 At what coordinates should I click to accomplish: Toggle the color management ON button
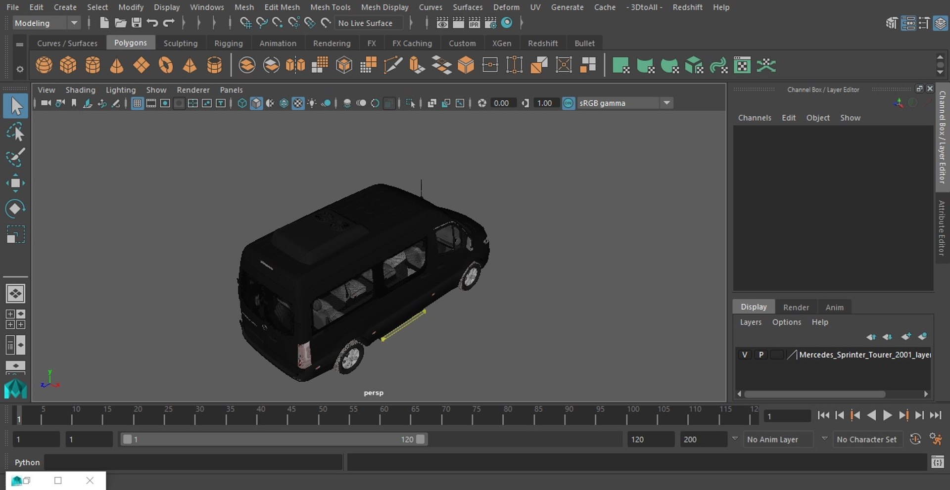click(569, 103)
